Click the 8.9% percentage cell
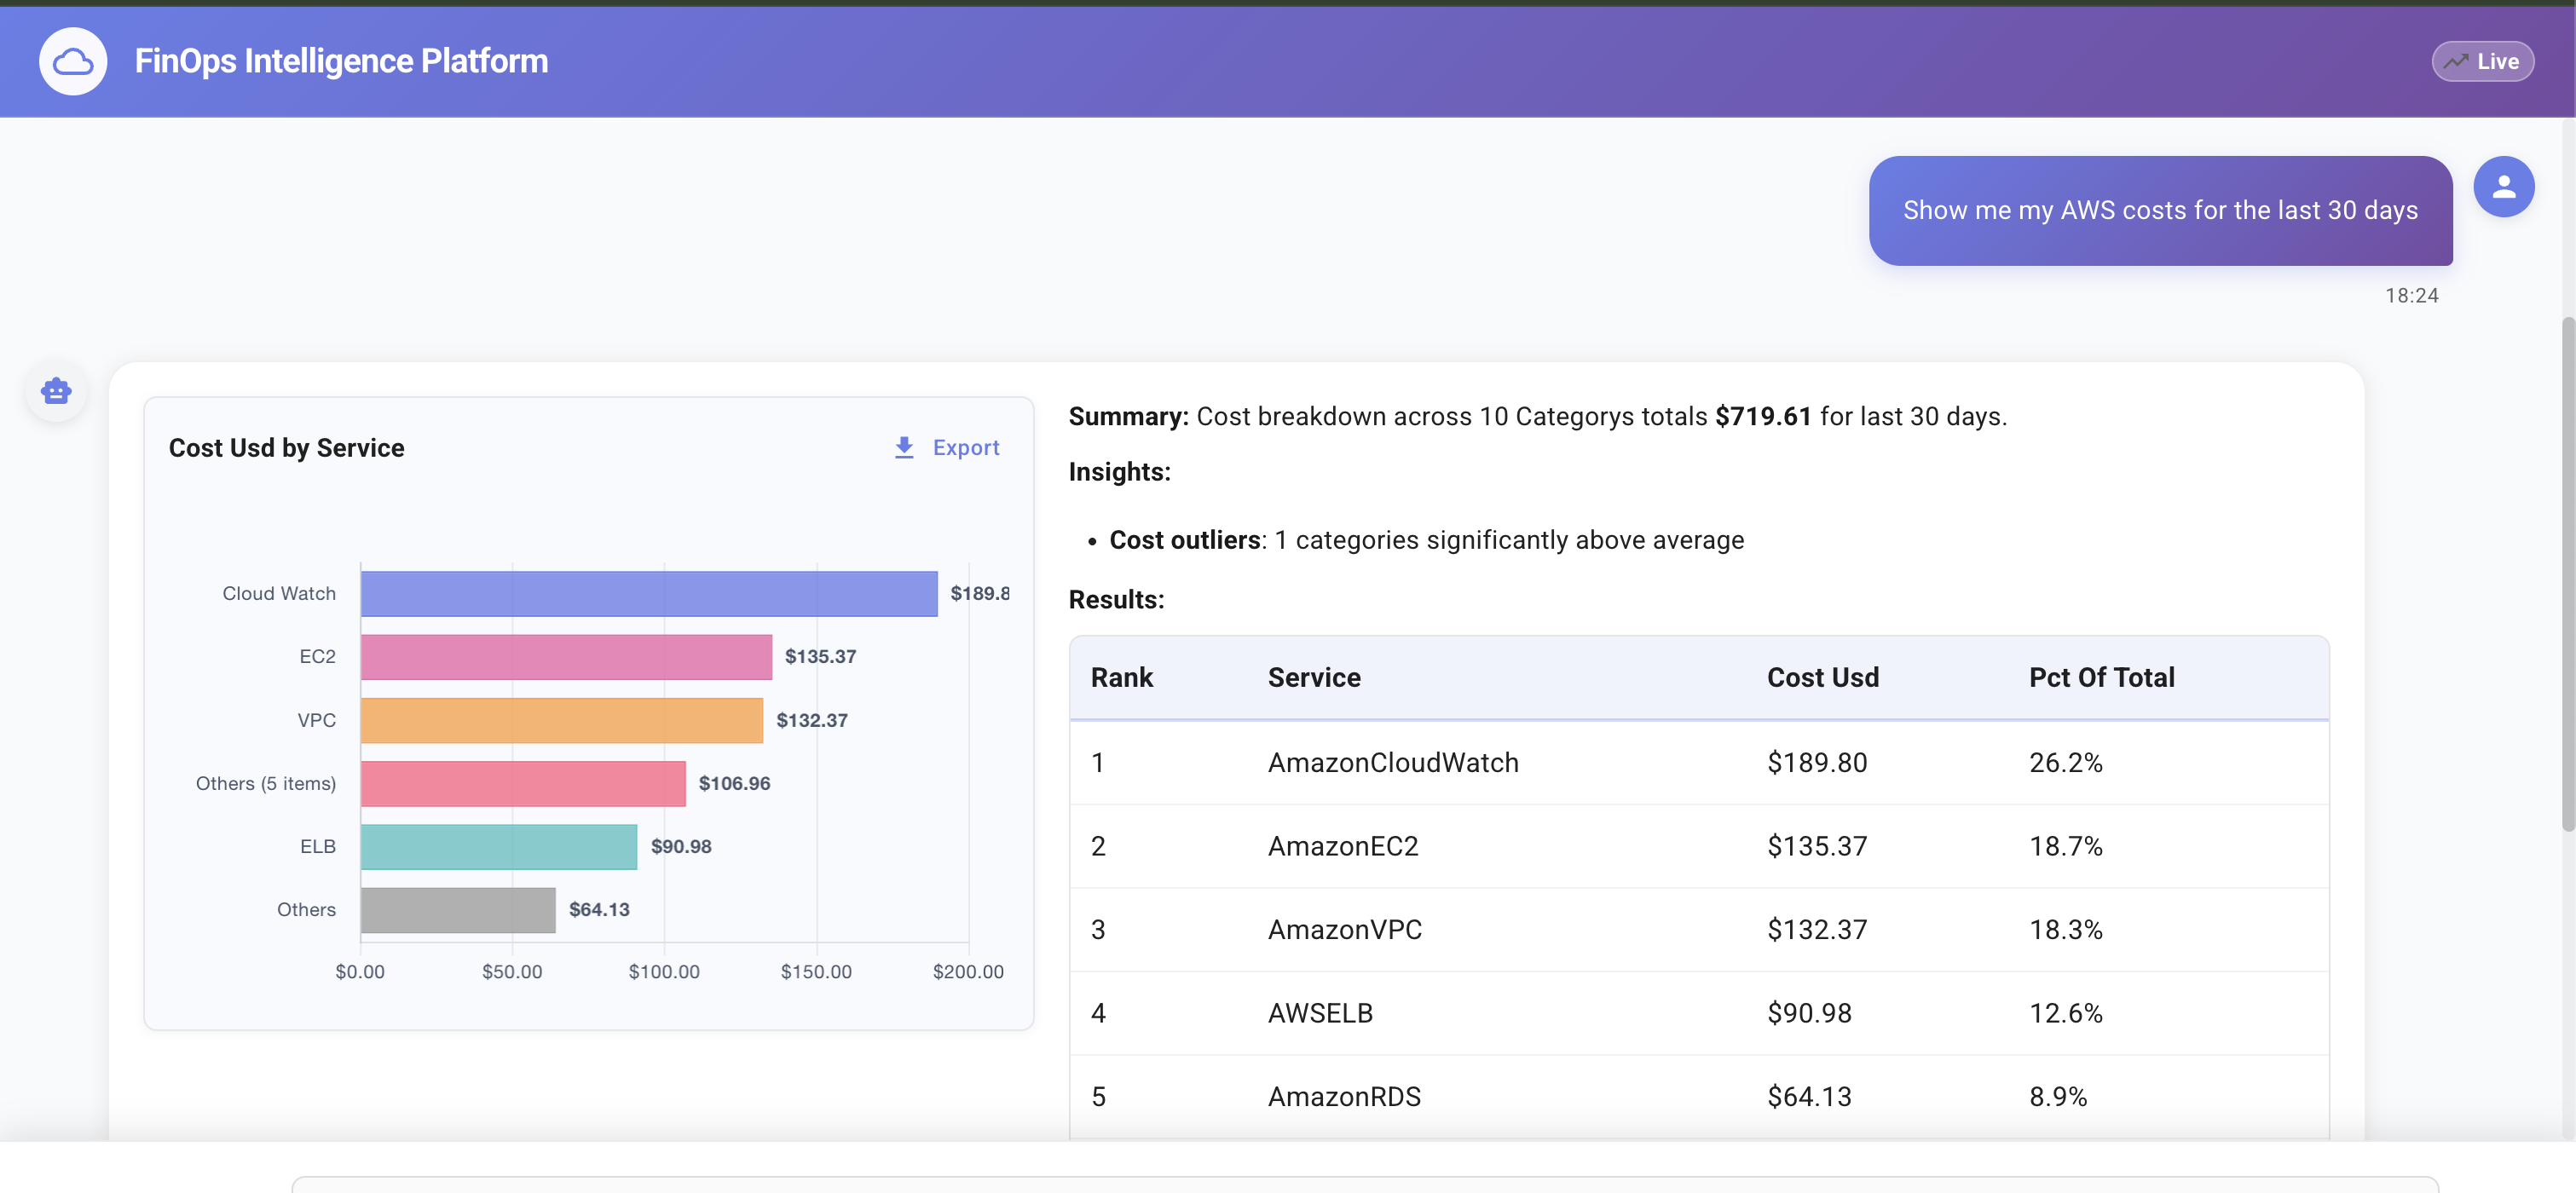Screen dimensions: 2576x1193 [2057, 1096]
